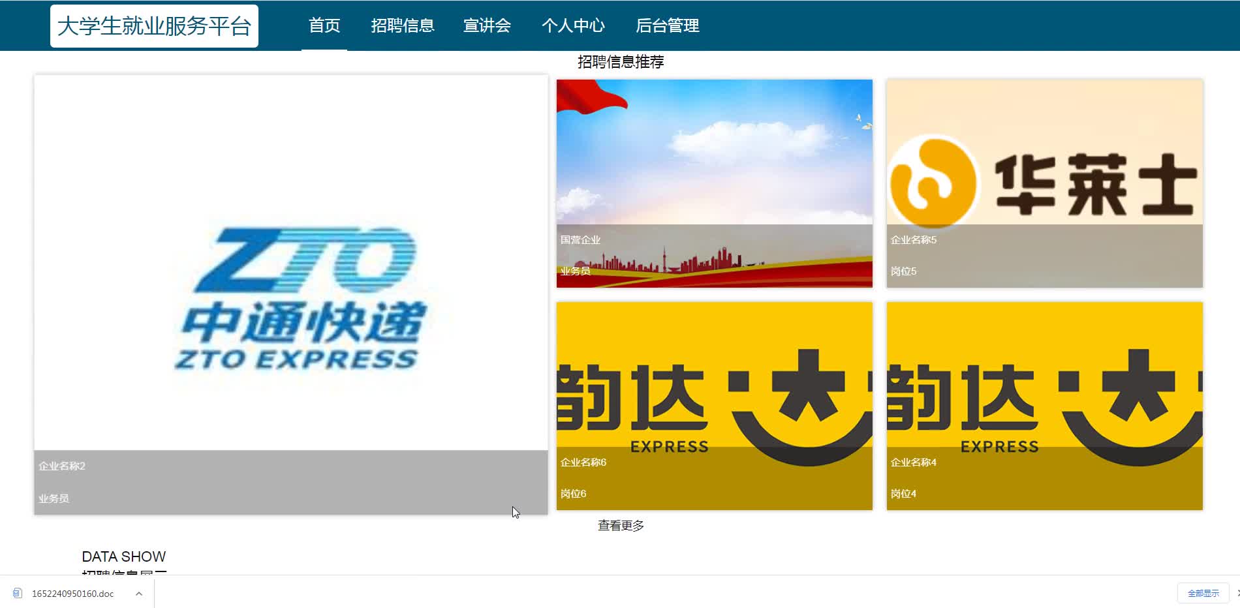Screen dimensions: 1240x608
Task: Click 业务员 label under 国营企业
Action: click(x=575, y=271)
